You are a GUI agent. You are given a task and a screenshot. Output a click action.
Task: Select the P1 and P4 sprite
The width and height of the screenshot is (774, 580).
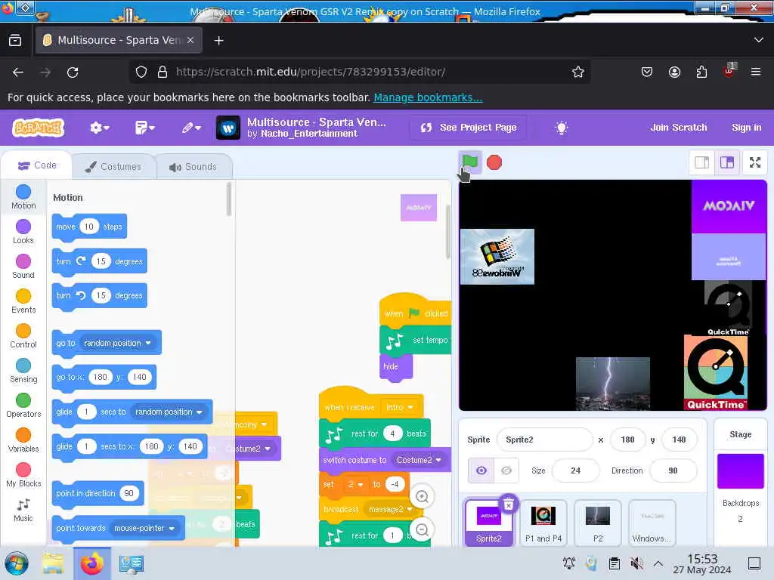click(x=543, y=523)
